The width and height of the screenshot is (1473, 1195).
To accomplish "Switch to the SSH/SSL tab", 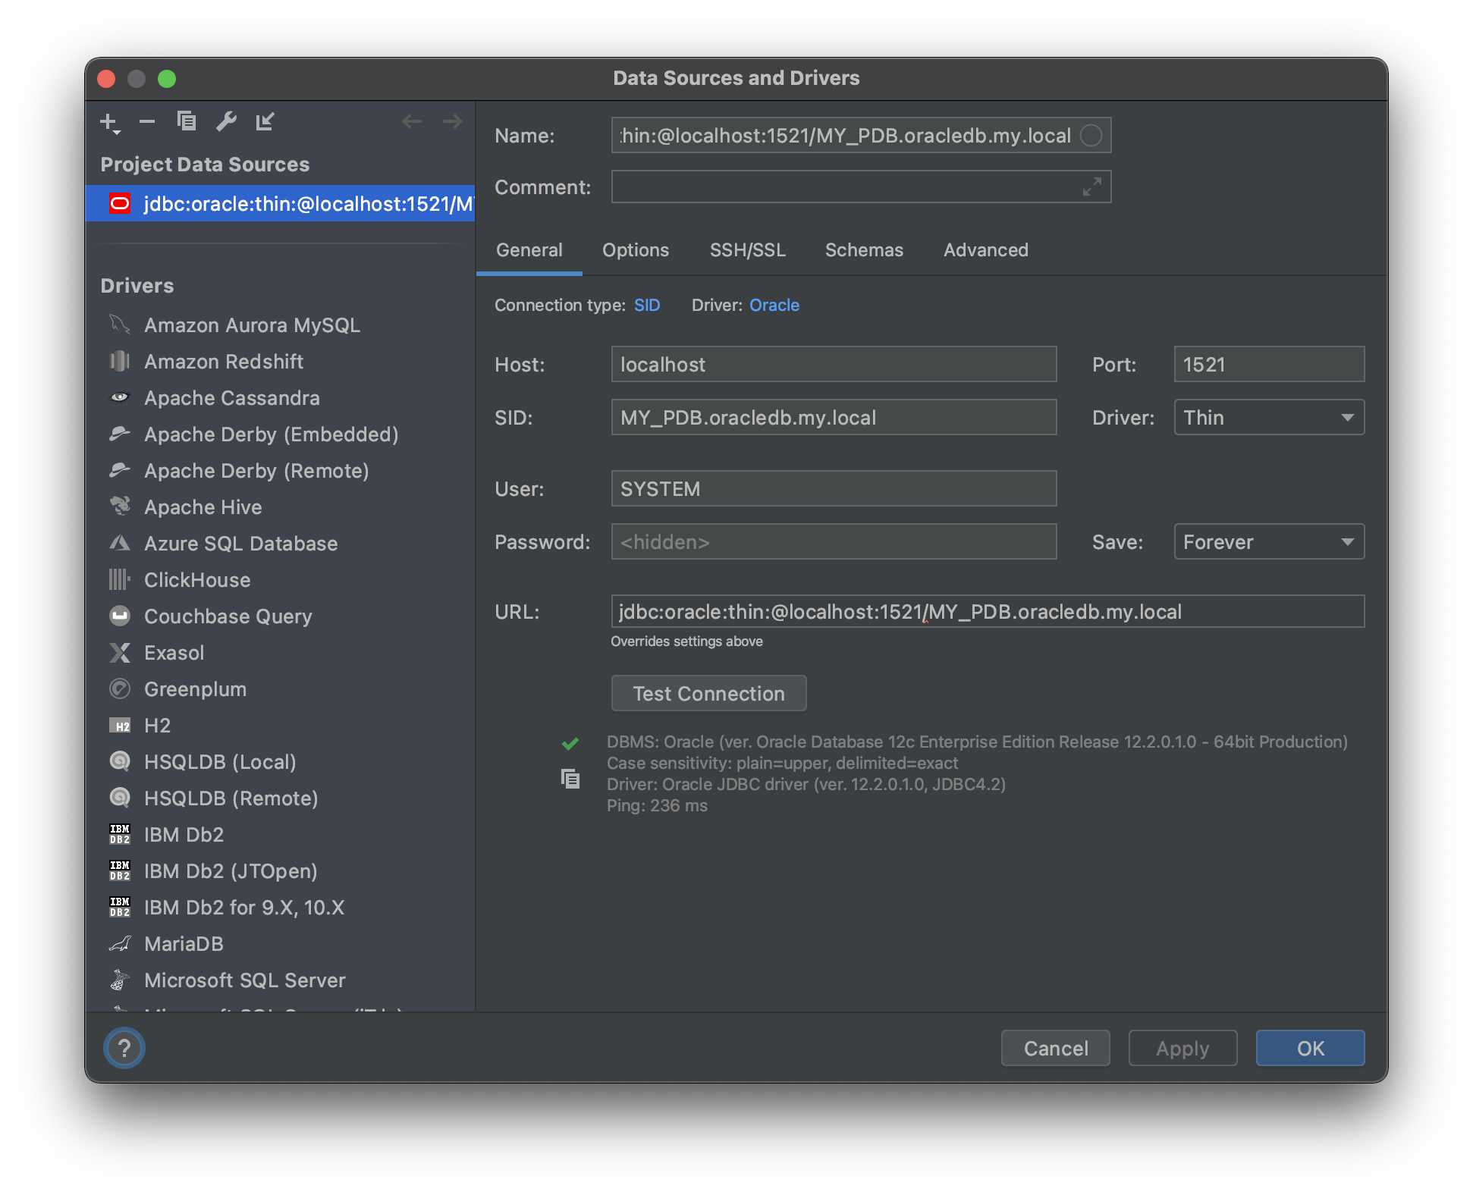I will tap(747, 250).
